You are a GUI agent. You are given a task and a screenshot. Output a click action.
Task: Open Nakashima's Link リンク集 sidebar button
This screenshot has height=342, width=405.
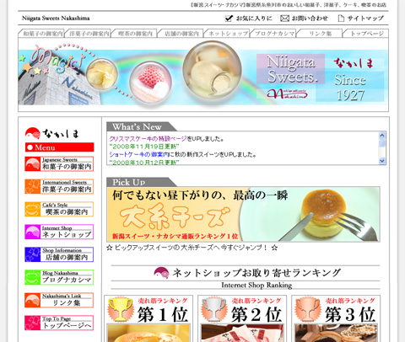pyautogui.click(x=59, y=300)
